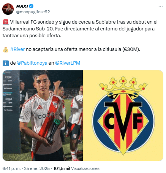Click the MAXI profile avatar

[8, 9]
